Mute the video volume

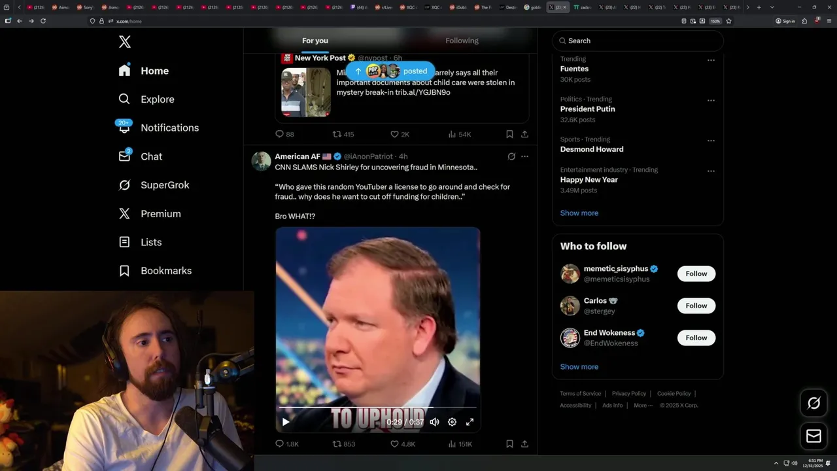(434, 422)
